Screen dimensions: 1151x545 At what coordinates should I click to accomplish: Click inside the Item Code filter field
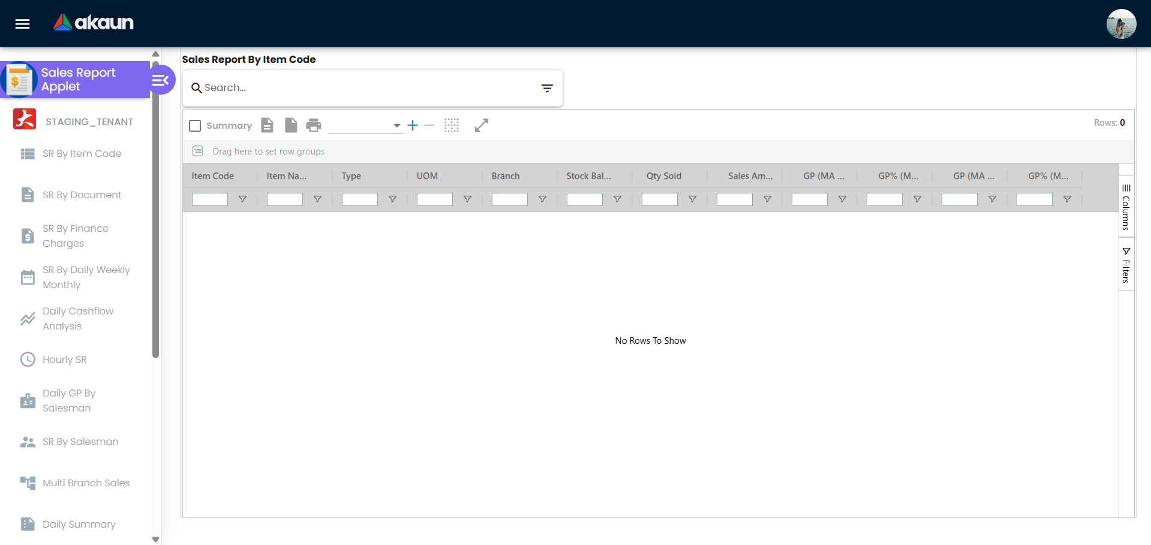pyautogui.click(x=209, y=199)
